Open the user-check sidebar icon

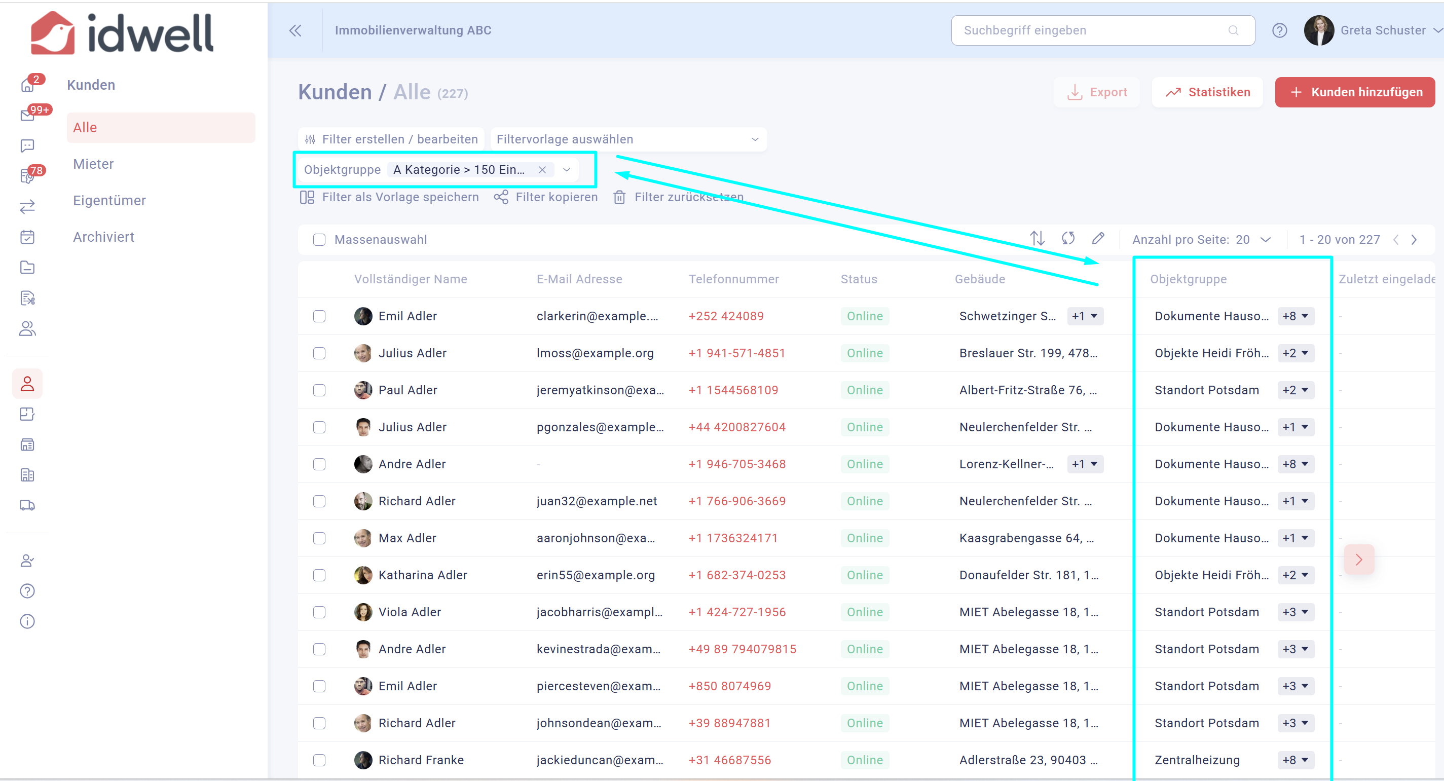point(27,561)
